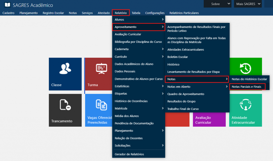Screen dimensions: 273x161
Task: Select Quadro de Aproveitamento option
Action: pyautogui.click(x=186, y=94)
